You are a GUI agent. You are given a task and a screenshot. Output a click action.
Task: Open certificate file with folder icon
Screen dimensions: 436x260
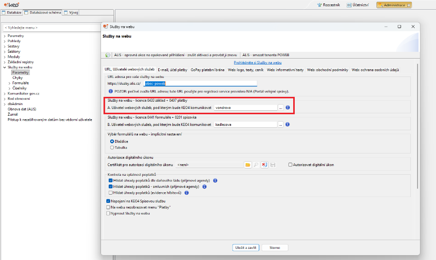pyautogui.click(x=248, y=165)
